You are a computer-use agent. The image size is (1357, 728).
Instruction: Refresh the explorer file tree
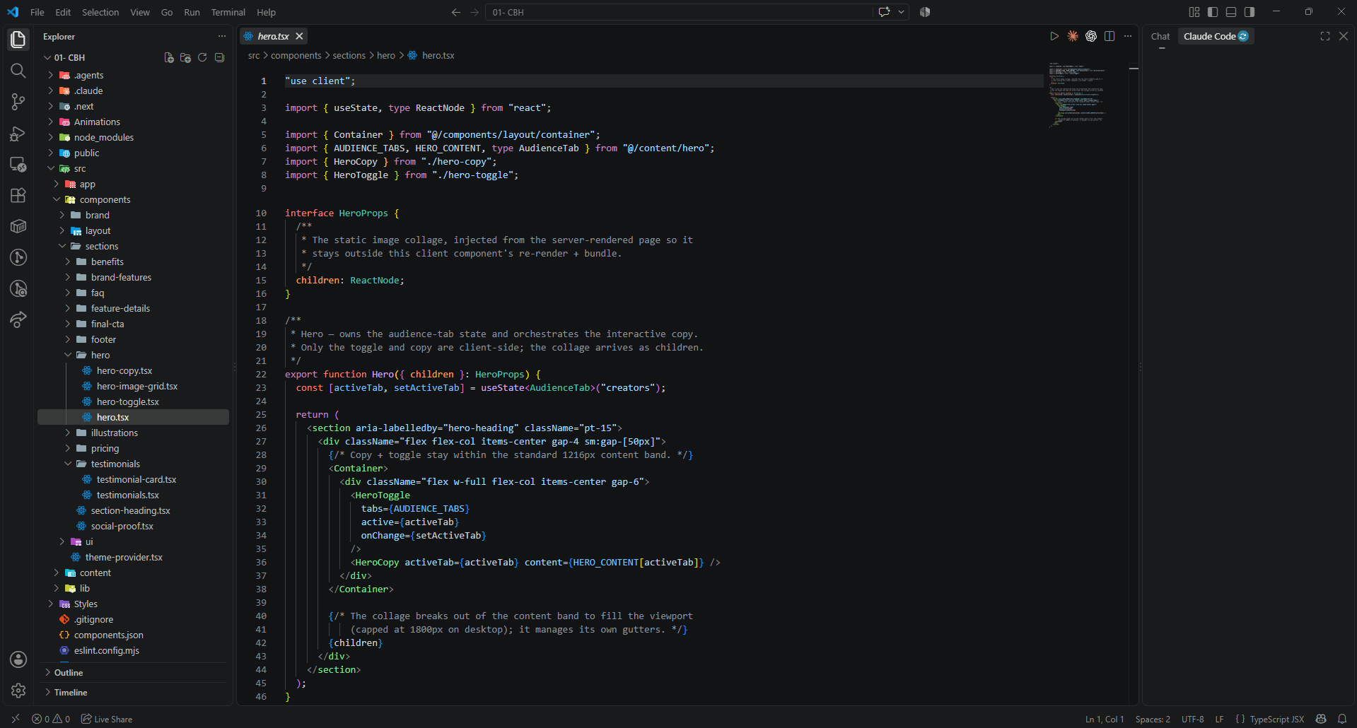pos(202,58)
